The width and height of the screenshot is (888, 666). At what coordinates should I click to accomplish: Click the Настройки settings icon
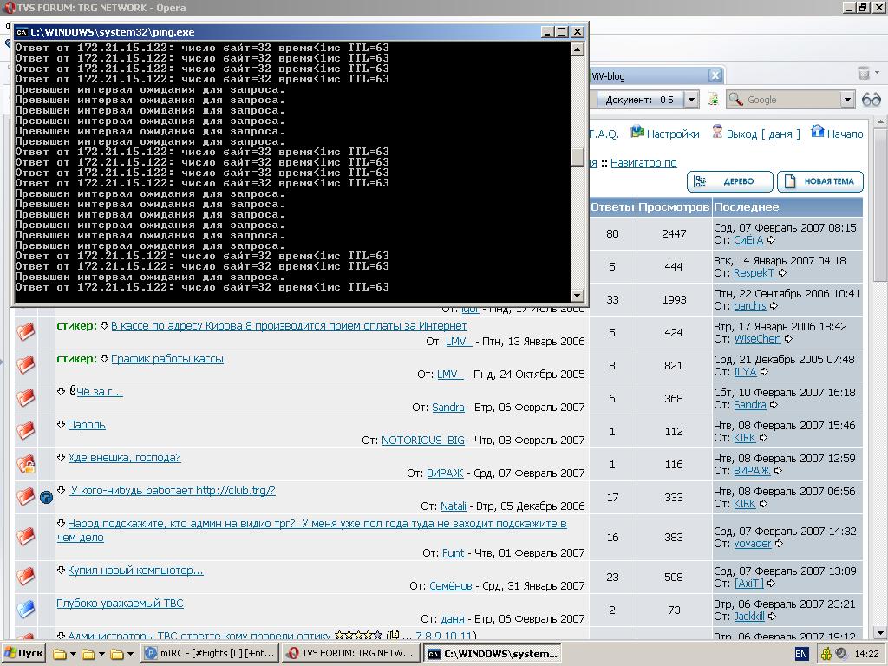pyautogui.click(x=637, y=133)
